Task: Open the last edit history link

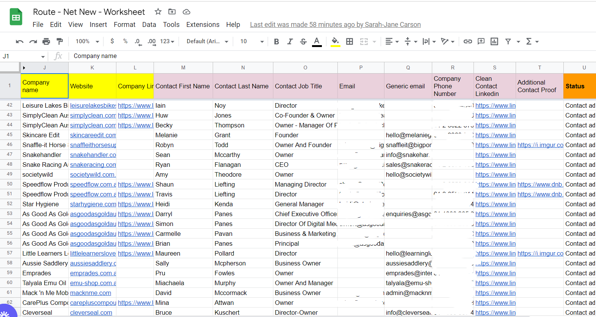Action: (x=335, y=25)
